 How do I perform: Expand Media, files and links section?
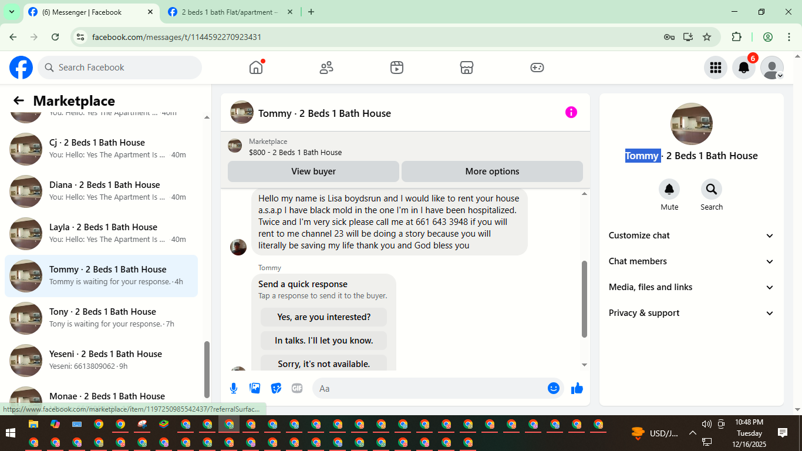click(x=692, y=287)
